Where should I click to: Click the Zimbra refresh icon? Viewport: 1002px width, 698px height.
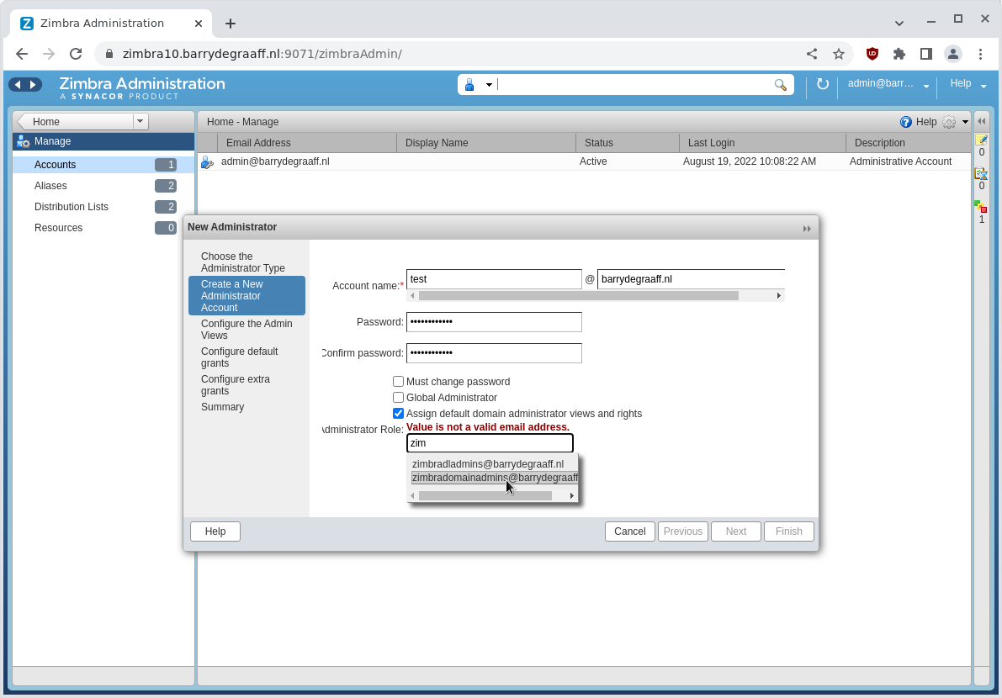click(x=823, y=83)
